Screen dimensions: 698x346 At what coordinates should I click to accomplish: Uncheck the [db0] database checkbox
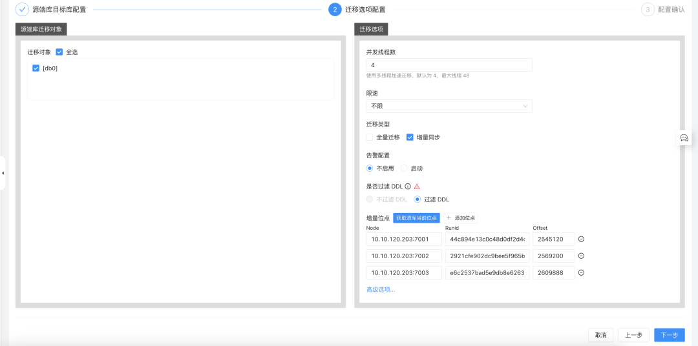tap(36, 68)
